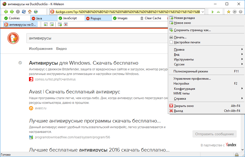This screenshot has height=157, width=245.
Task: Open result Антивирусы для Windows. Скачать бесплатно
Action: pyautogui.click(x=84, y=63)
